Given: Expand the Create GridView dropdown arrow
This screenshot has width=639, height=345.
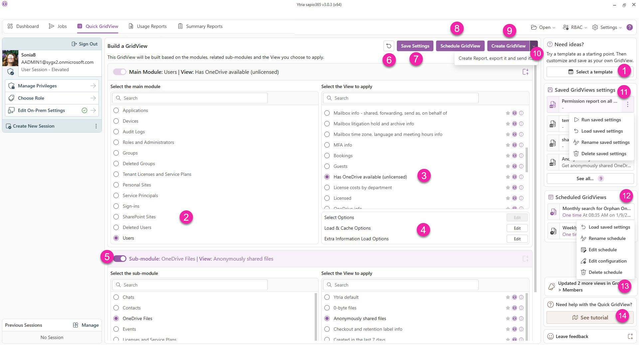Looking at the screenshot, I should [x=534, y=46].
